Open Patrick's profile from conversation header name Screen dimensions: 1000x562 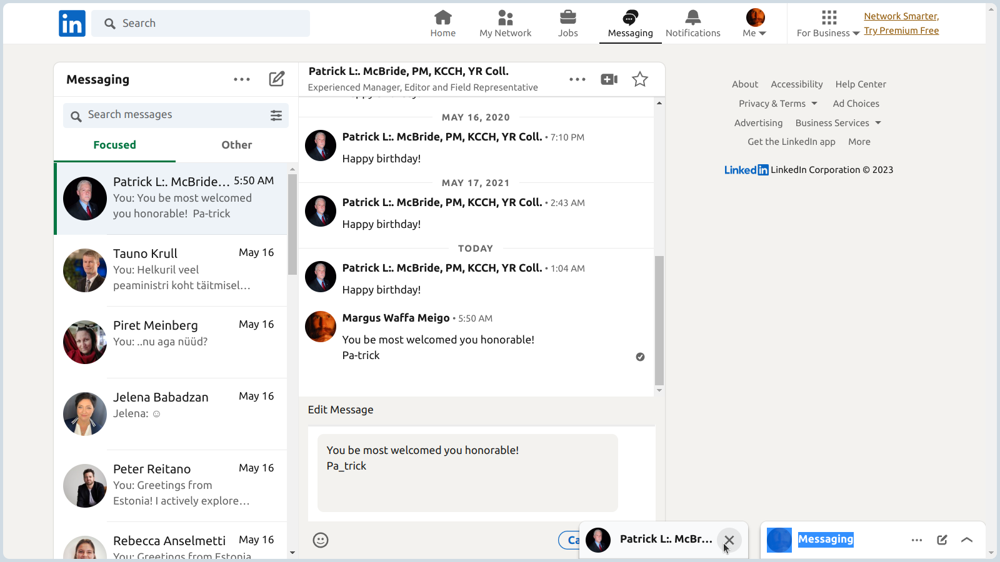409,71
